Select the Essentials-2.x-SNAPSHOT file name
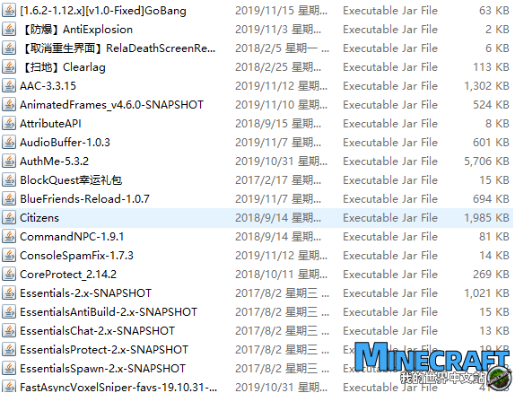515x393 pixels. [x=86, y=293]
